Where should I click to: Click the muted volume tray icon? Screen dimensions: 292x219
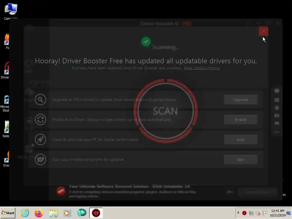tap(258, 213)
